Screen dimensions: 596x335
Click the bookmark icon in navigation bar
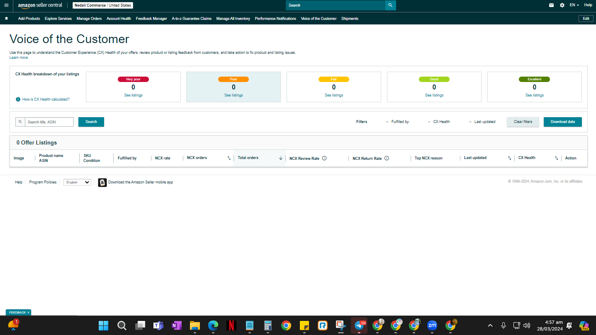pos(6,19)
